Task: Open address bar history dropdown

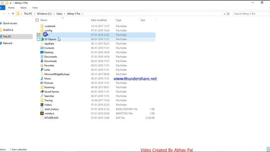Action: [x=224, y=14]
